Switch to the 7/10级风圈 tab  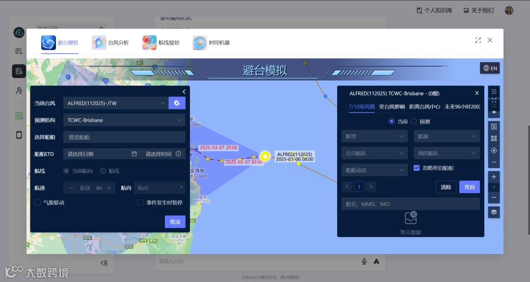(x=362, y=106)
